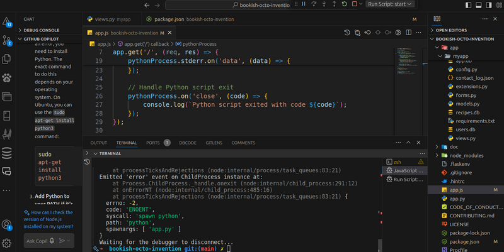Switch to the Output panel tab
The height and width of the screenshot is (252, 504).
98,143
